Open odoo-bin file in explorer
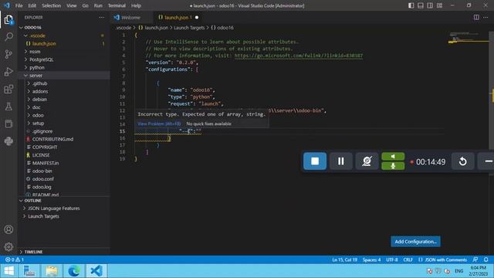 (42, 171)
